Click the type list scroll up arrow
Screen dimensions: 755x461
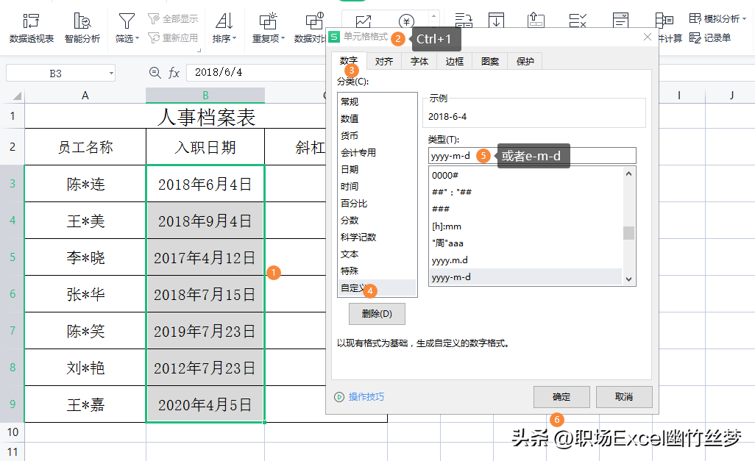tap(628, 174)
